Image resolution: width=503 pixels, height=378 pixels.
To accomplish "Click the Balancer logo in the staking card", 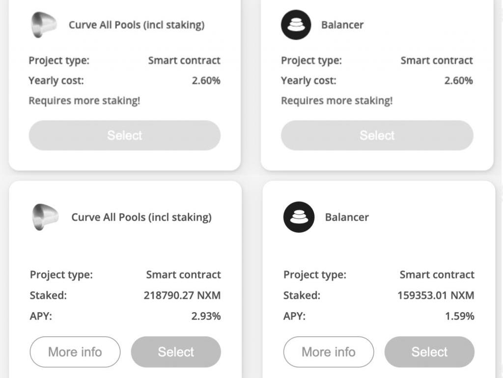I will click(299, 217).
